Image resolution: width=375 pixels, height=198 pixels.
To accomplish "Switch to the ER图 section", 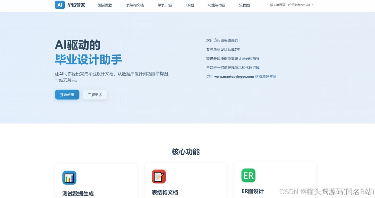I will [x=189, y=5].
